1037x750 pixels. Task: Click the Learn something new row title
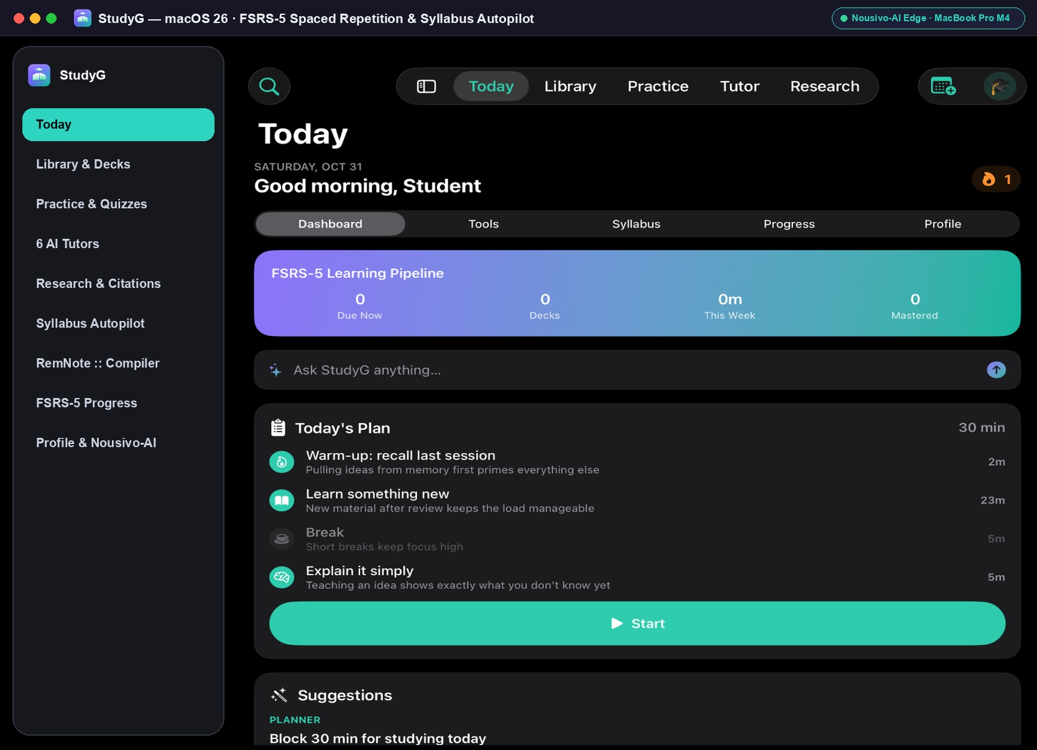tap(377, 494)
